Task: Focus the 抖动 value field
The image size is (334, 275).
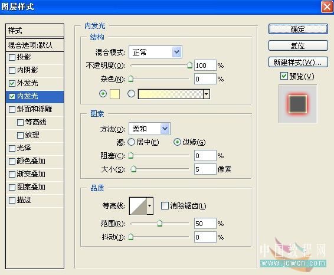Action: [x=205, y=237]
